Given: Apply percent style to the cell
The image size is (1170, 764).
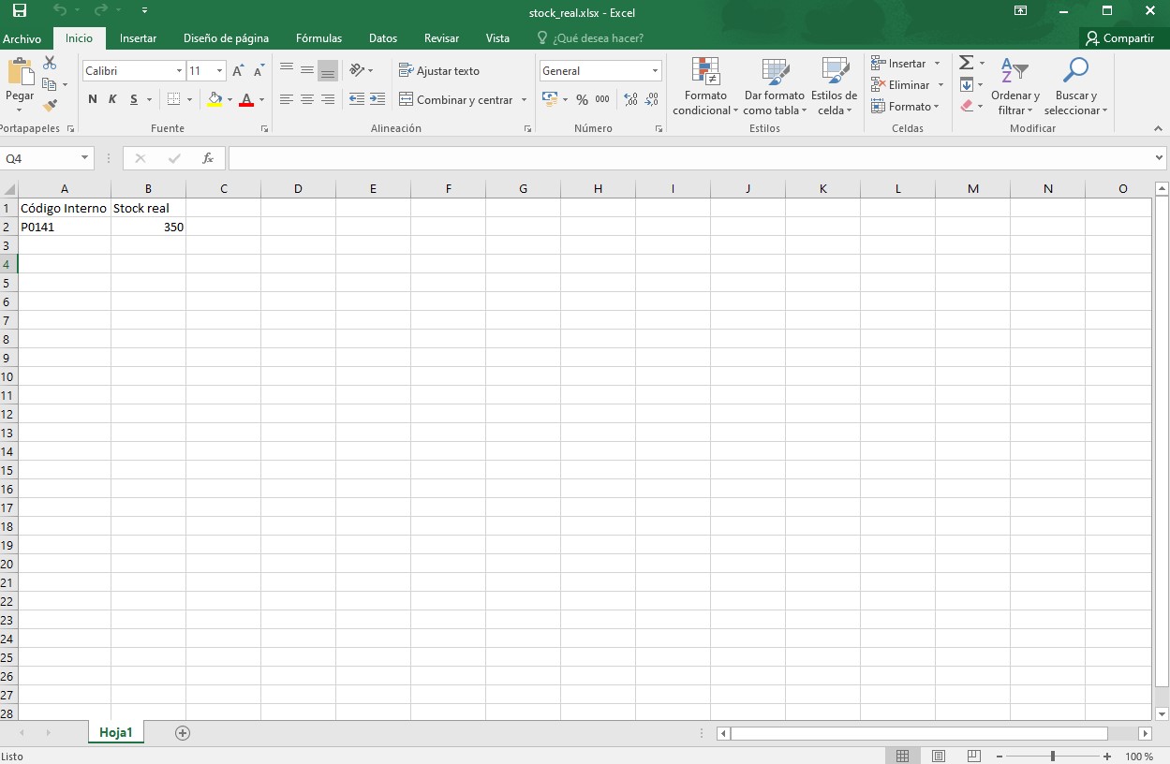Looking at the screenshot, I should [x=582, y=99].
